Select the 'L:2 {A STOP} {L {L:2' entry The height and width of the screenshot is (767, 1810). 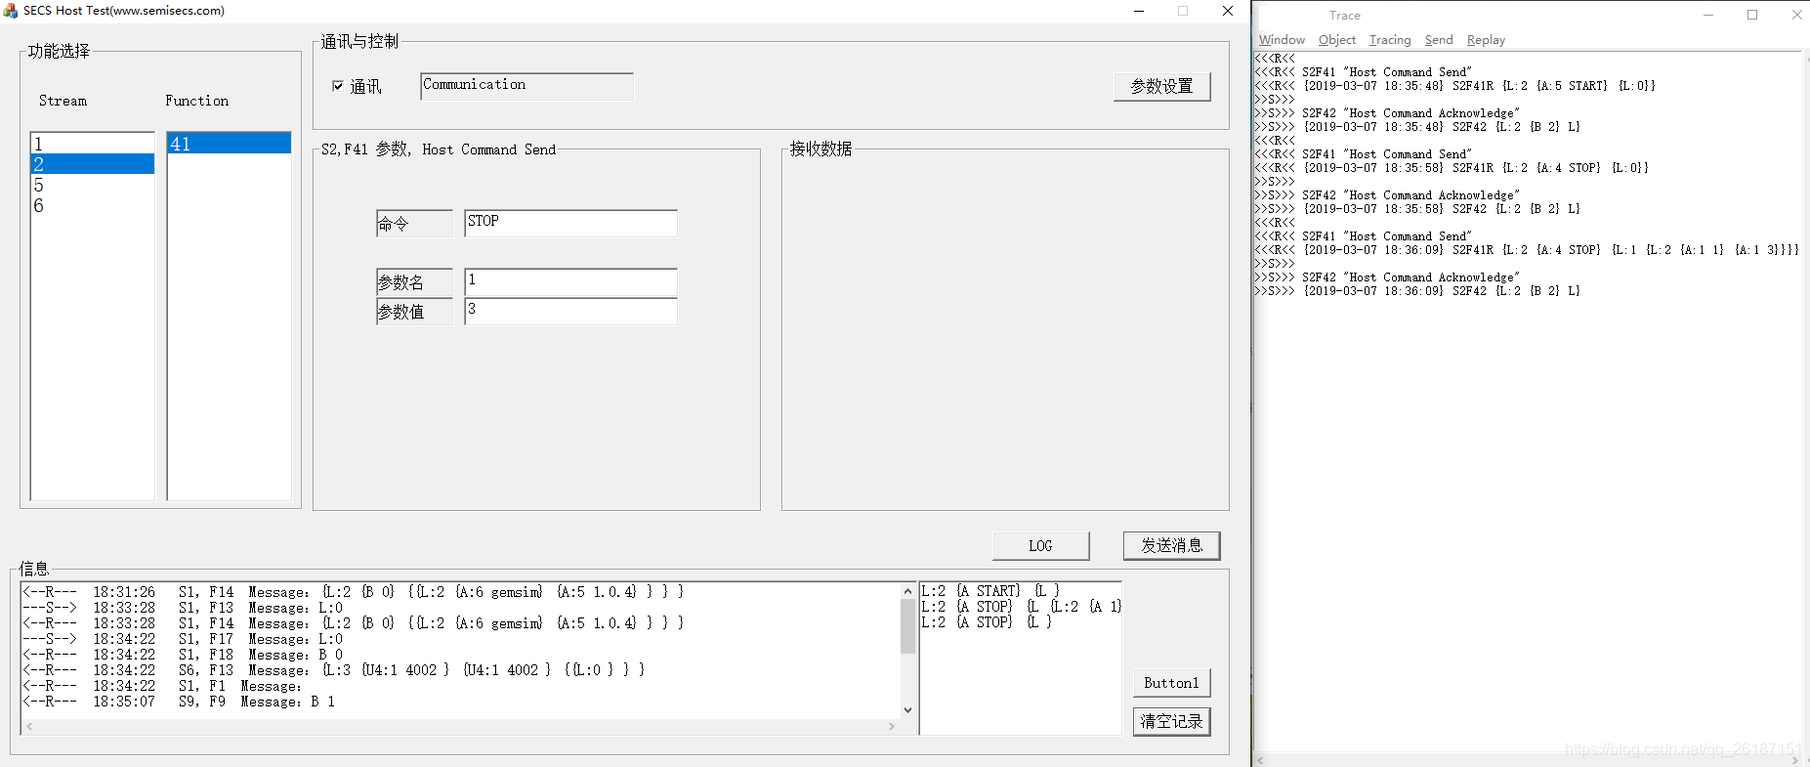1021,607
